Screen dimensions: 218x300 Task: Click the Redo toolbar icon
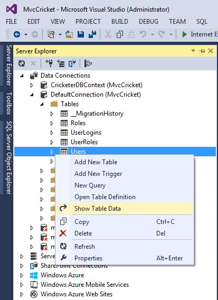point(162,34)
